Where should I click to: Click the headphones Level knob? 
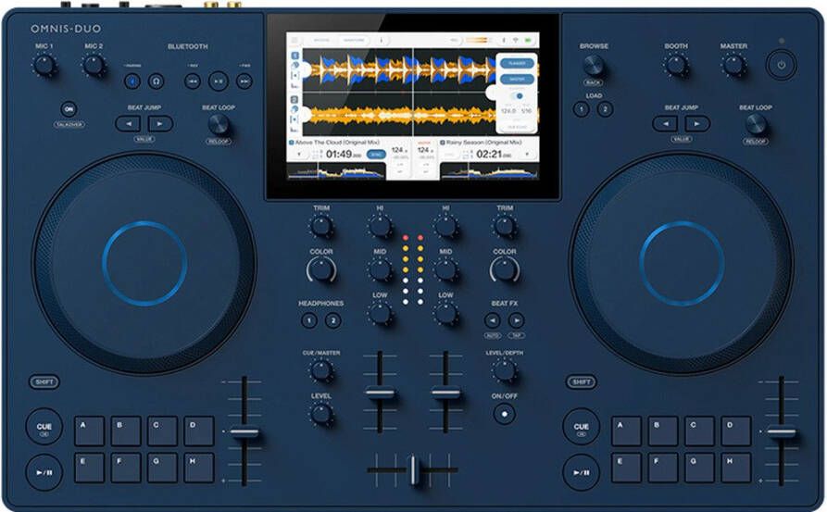(320, 414)
